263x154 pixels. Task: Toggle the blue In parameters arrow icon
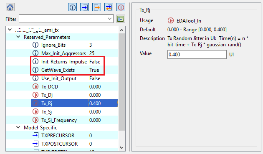pyautogui.click(x=84, y=7)
